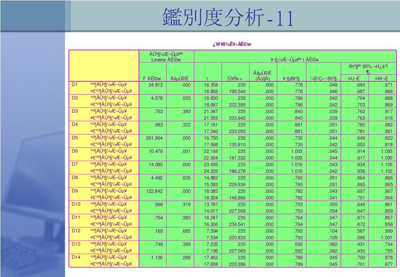The width and height of the screenshot is (400, 277).
Task: Select the D14 row label
Action: [76, 257]
